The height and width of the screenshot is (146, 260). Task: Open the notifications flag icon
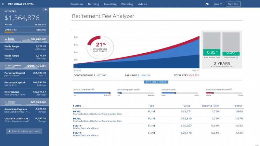[x=207, y=4]
